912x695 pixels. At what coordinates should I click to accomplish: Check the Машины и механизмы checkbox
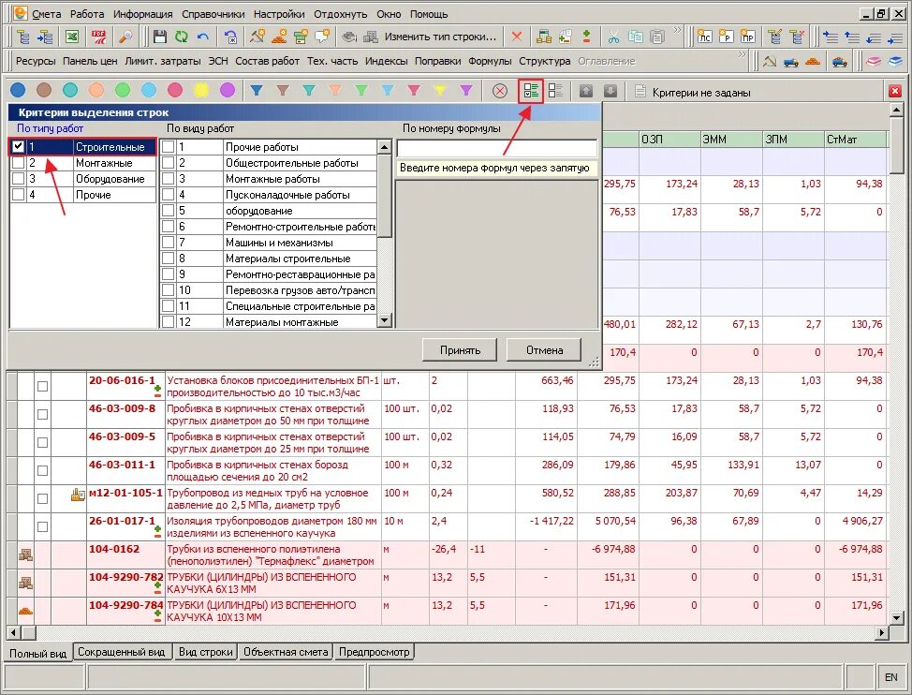169,242
